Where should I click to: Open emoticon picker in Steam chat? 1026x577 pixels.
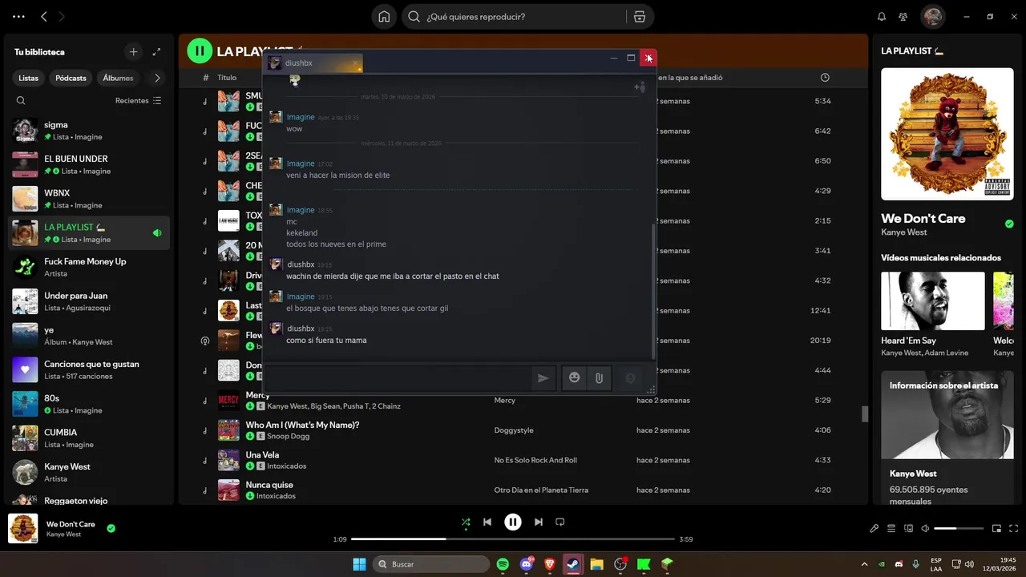[x=574, y=377]
